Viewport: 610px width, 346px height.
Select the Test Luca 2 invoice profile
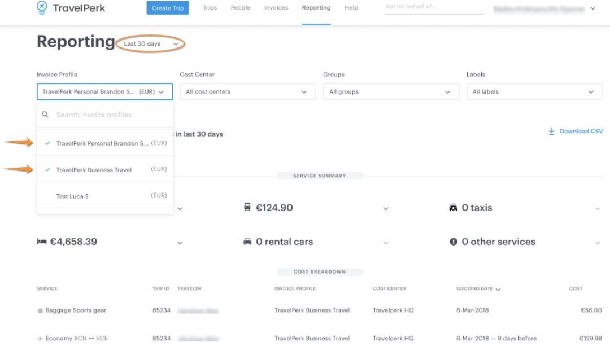click(x=104, y=196)
